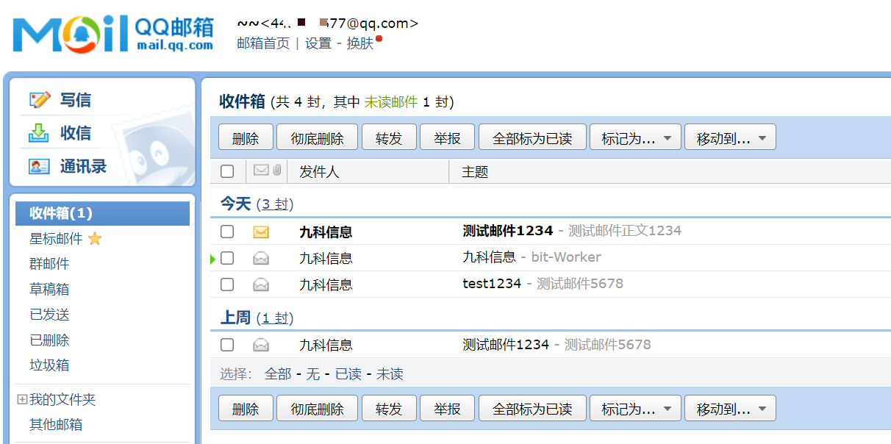Click the unread envelope icon for 测试邮件1234
This screenshot has width=891, height=444.
(261, 232)
